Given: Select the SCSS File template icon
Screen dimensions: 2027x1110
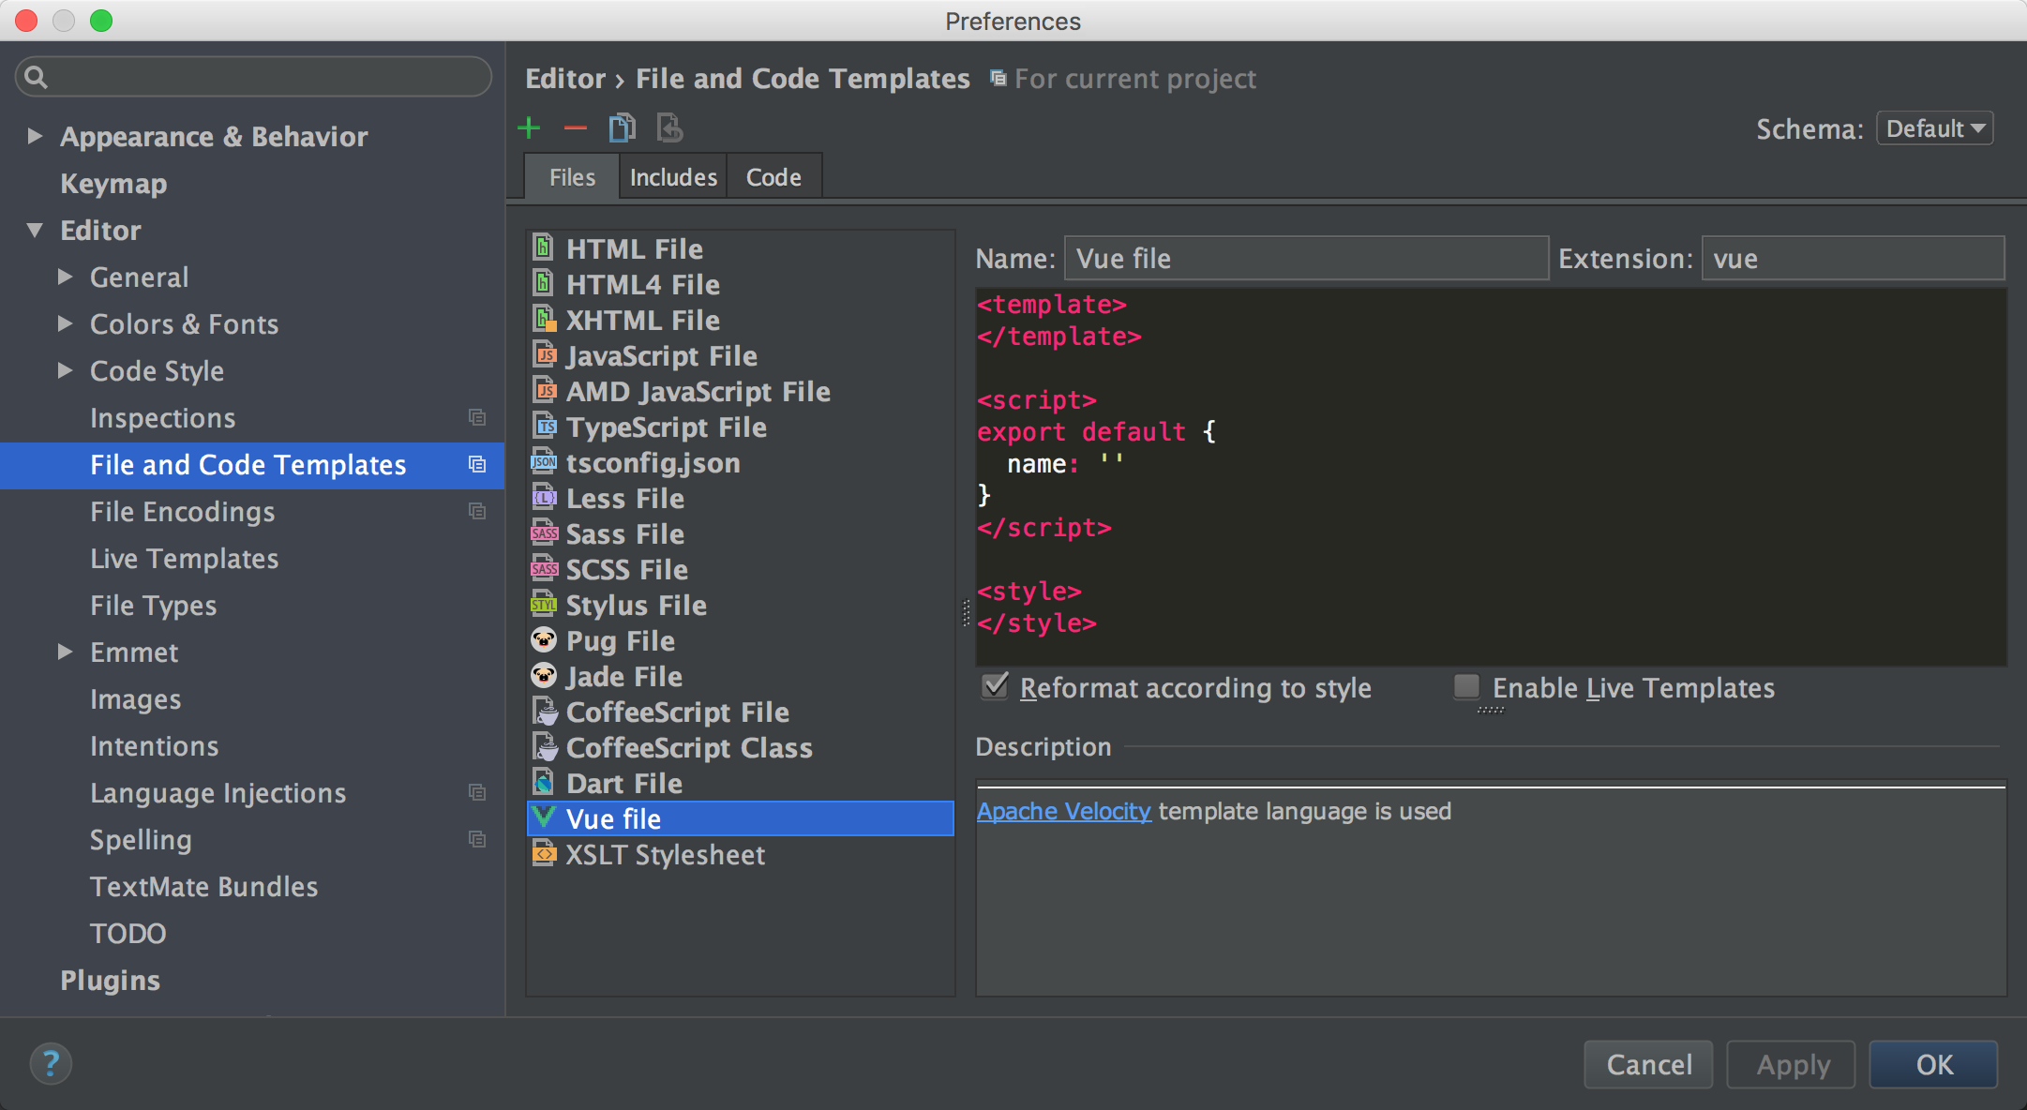Looking at the screenshot, I should [544, 568].
